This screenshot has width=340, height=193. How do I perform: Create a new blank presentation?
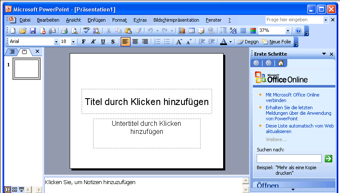(x=13, y=31)
